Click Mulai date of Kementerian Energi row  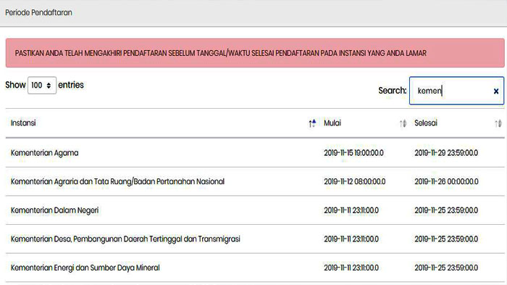tap(351, 268)
